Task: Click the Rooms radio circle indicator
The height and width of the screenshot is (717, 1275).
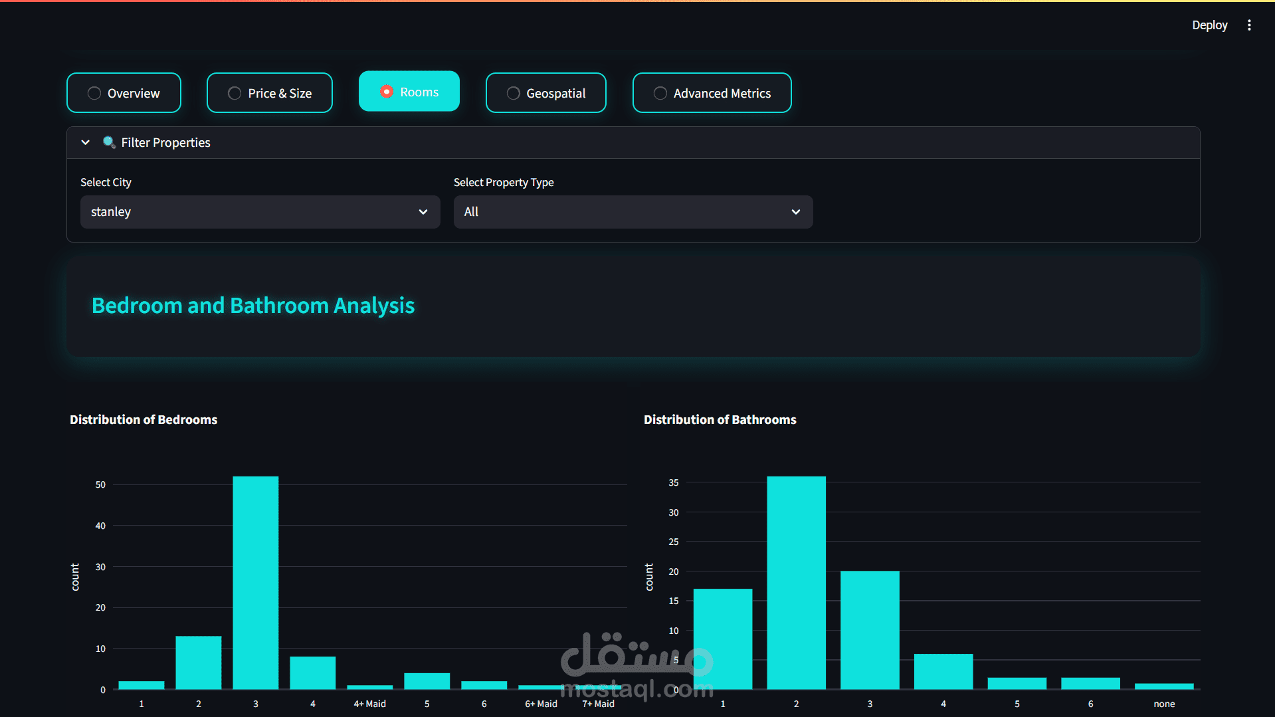Action: point(387,92)
